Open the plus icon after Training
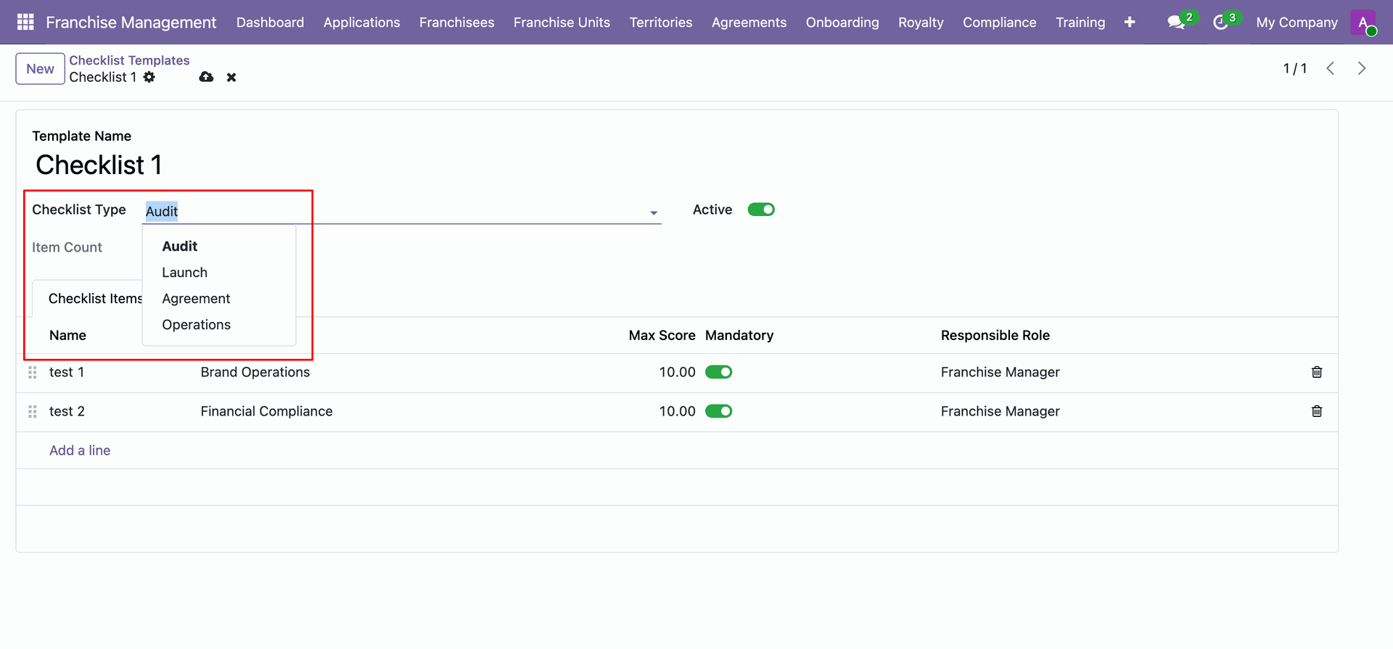Viewport: 1393px width, 649px height. click(x=1130, y=22)
